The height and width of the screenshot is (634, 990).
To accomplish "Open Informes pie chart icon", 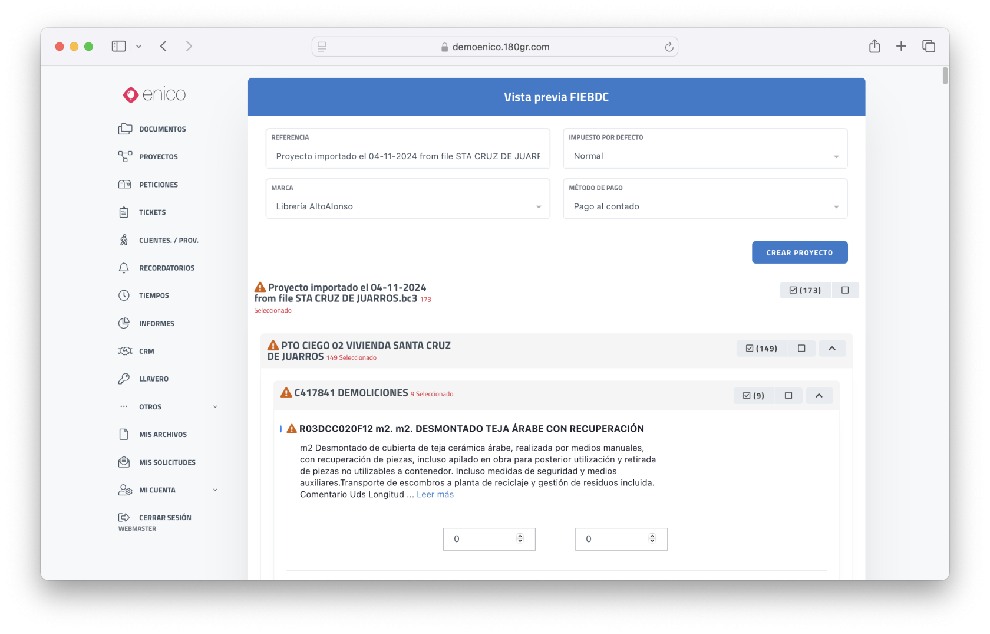I will 124,323.
